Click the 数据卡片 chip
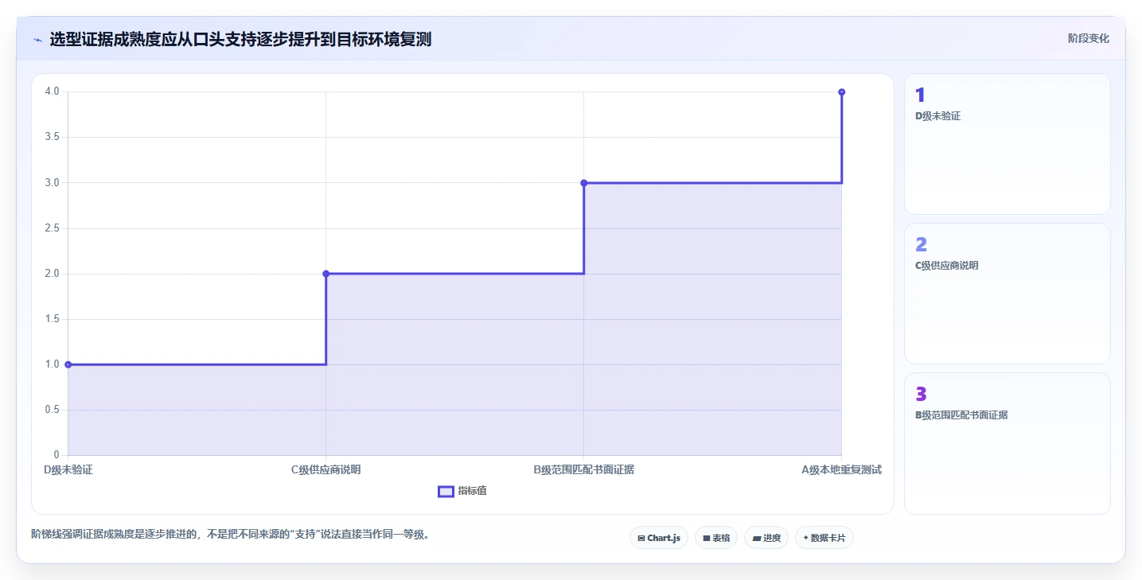1142x580 pixels. 824,538
